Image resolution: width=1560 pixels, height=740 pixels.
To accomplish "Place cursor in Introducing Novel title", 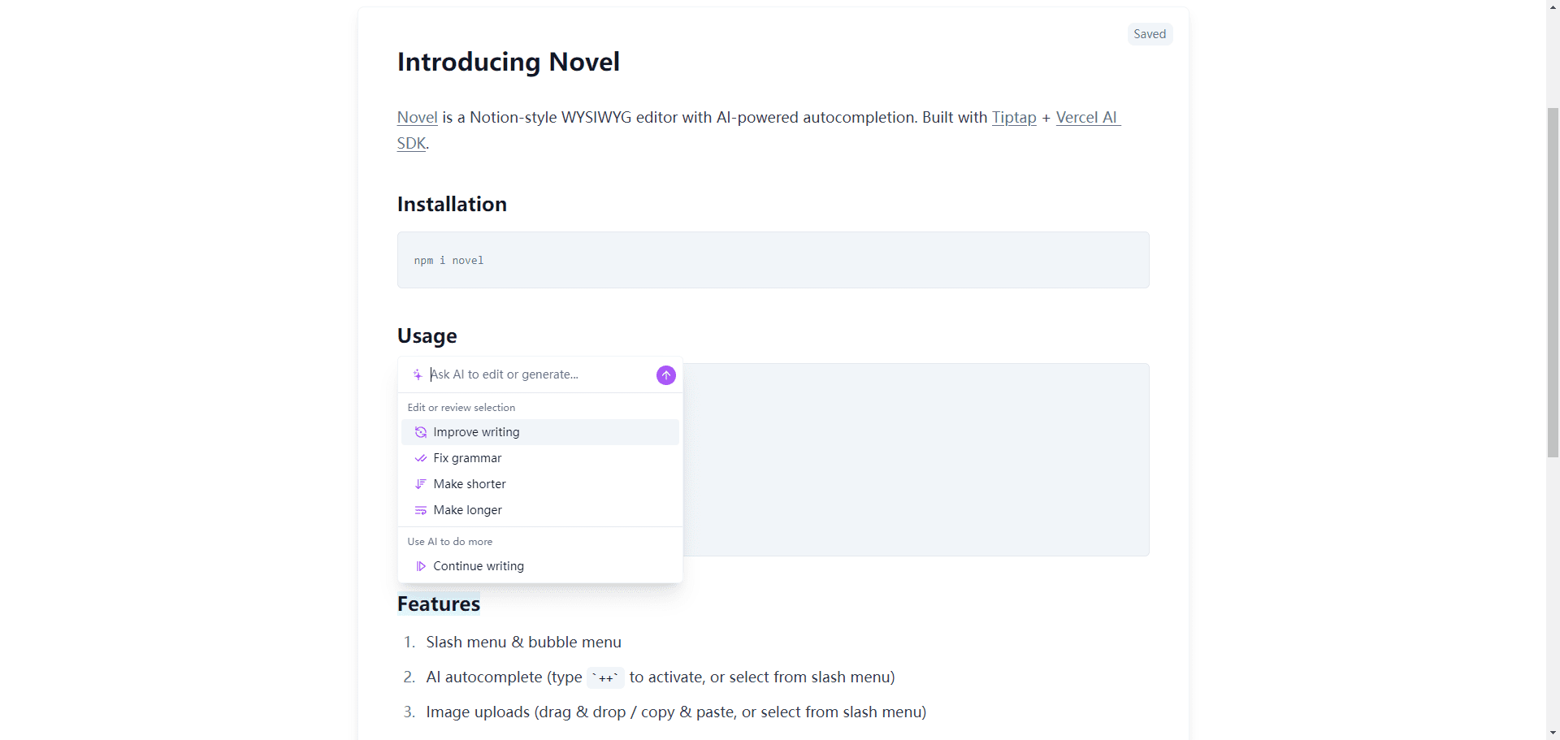I will [508, 63].
